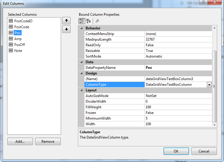Click the icon beside PosOff column
Image resolution: width=224 pixels, height=162 pixels.
pyautogui.click(x=11, y=45)
